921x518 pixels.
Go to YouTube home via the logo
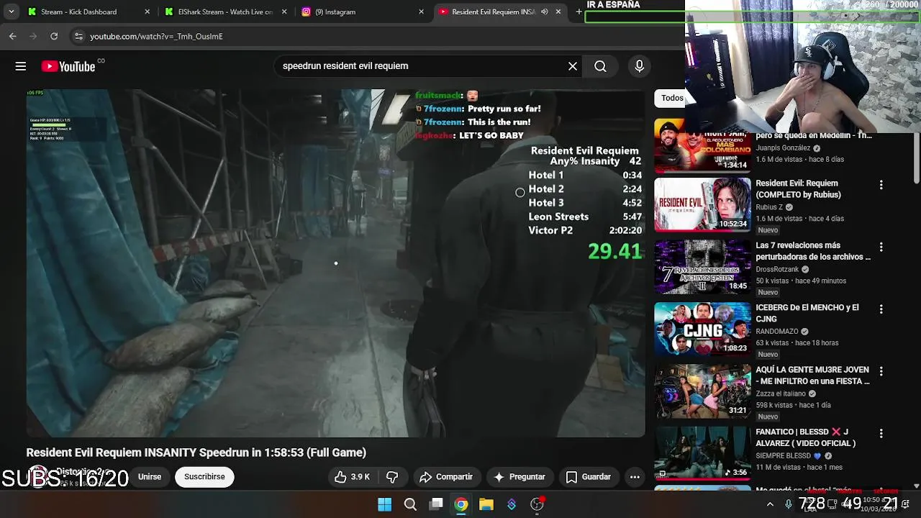(68, 66)
